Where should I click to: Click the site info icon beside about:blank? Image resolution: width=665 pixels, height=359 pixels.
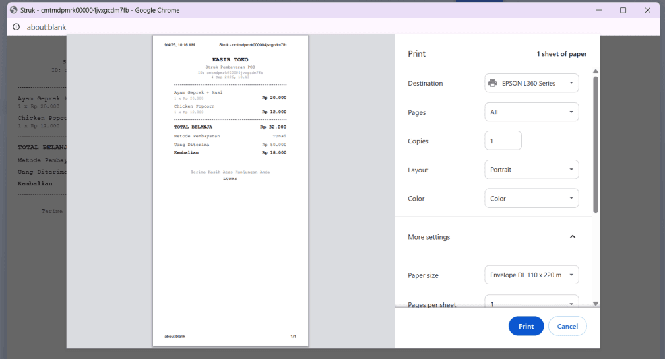[x=16, y=27]
